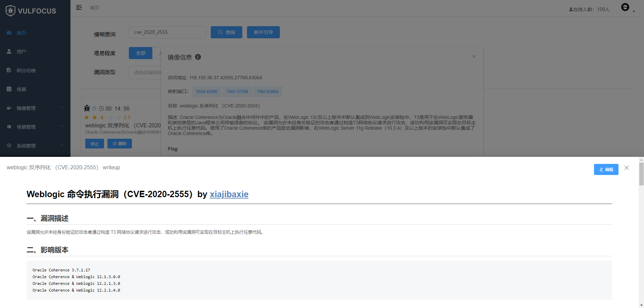
Task: Click the 二、影响版本 heading
Action: pos(48,250)
